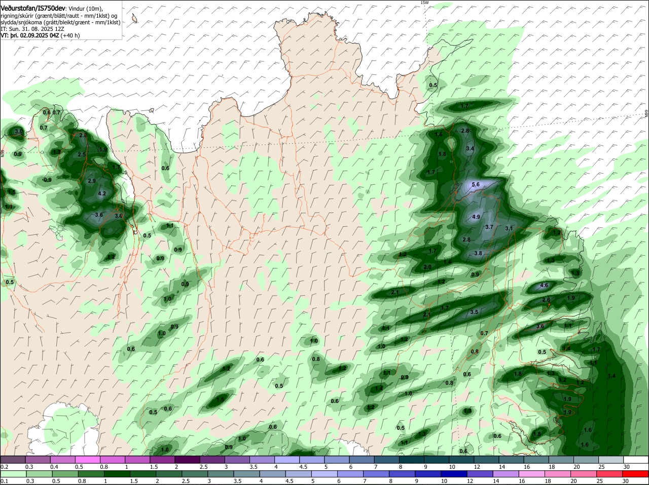Click the bright pink swatch in upper legend row
Viewport: 649px width, 485px height.
coord(87,459)
